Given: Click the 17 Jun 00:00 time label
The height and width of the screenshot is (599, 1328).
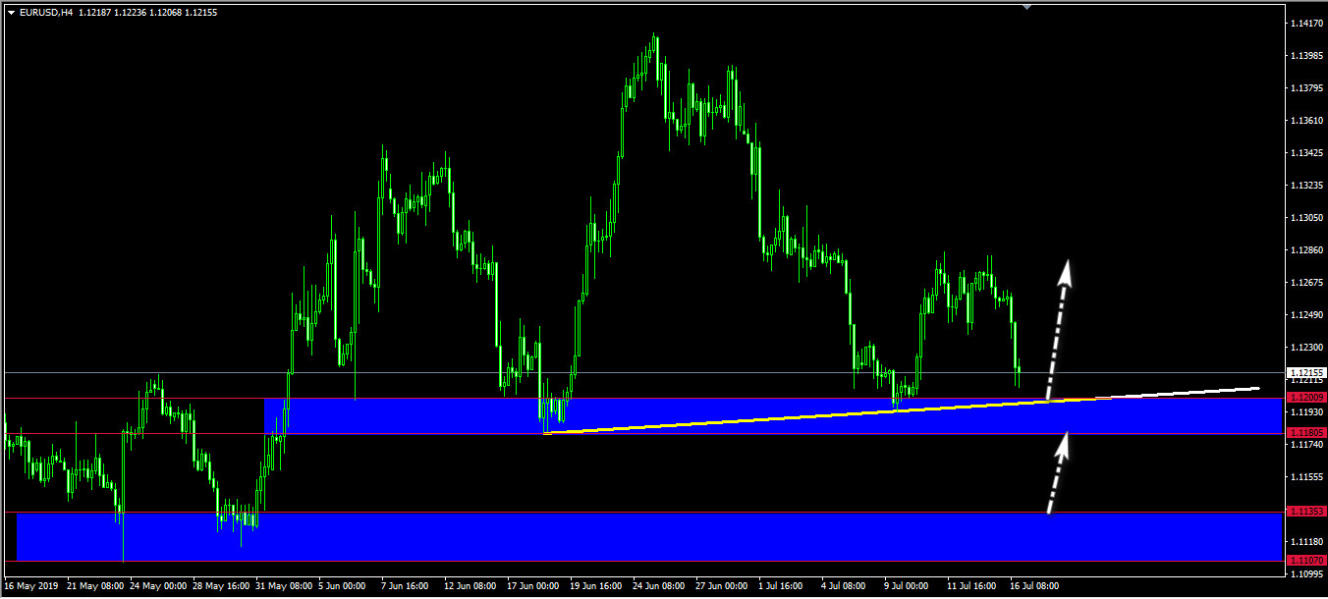Looking at the screenshot, I should point(533,586).
